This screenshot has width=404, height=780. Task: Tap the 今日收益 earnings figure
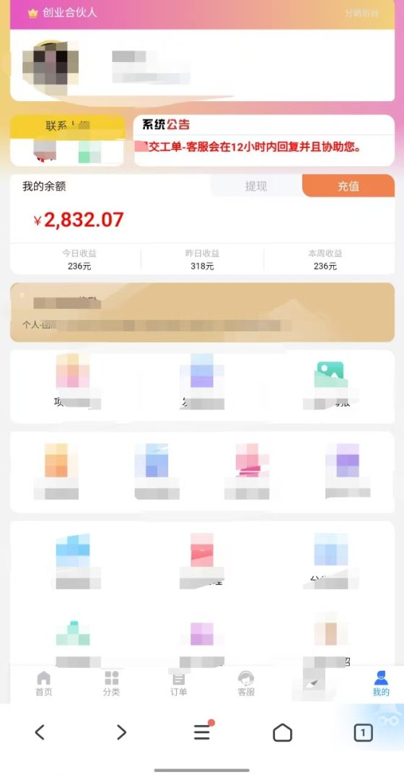pyautogui.click(x=79, y=266)
